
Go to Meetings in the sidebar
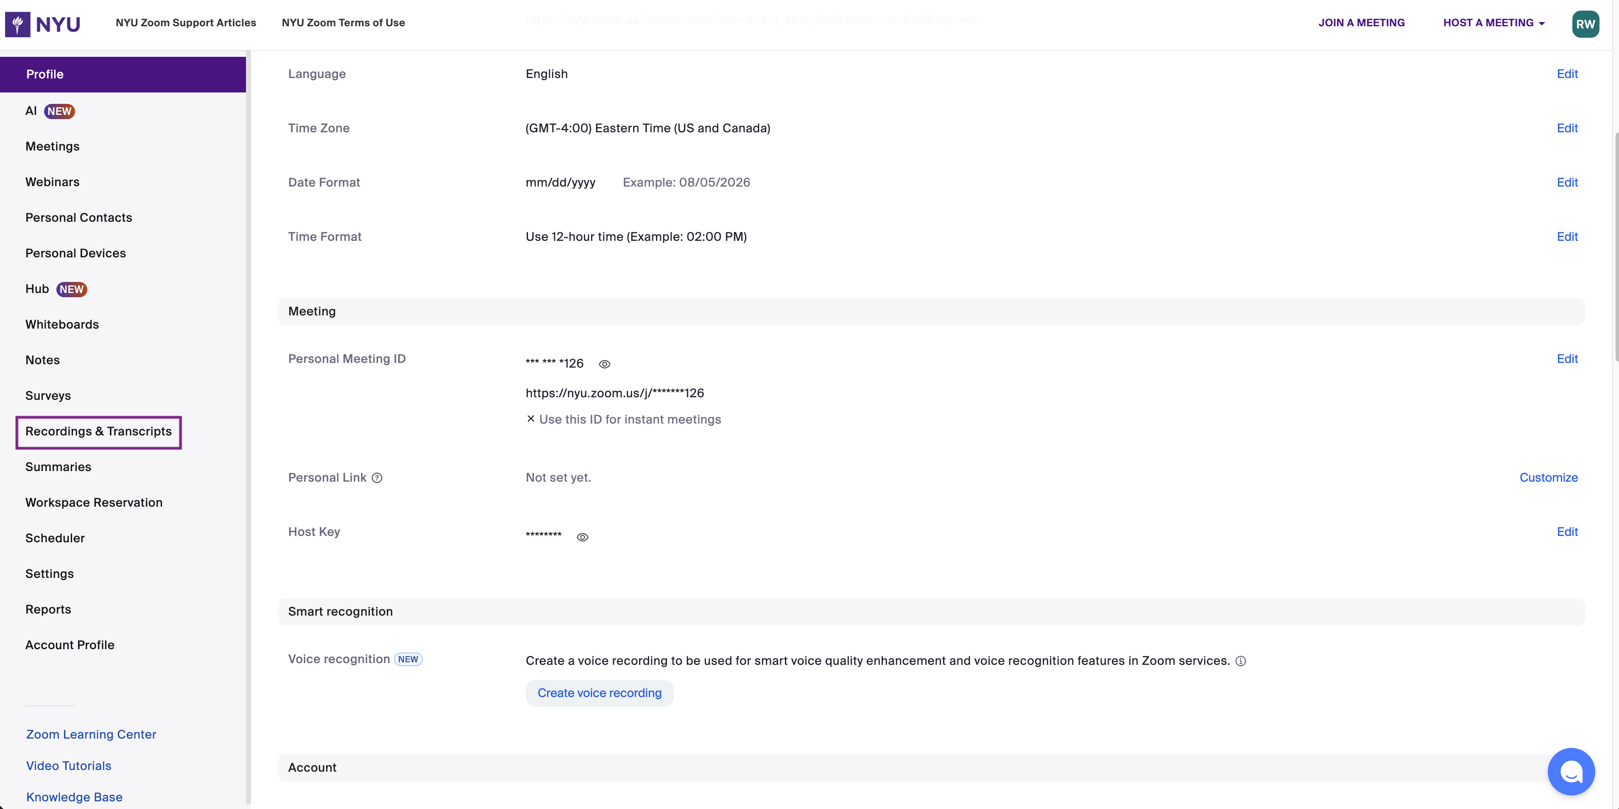pyautogui.click(x=52, y=146)
